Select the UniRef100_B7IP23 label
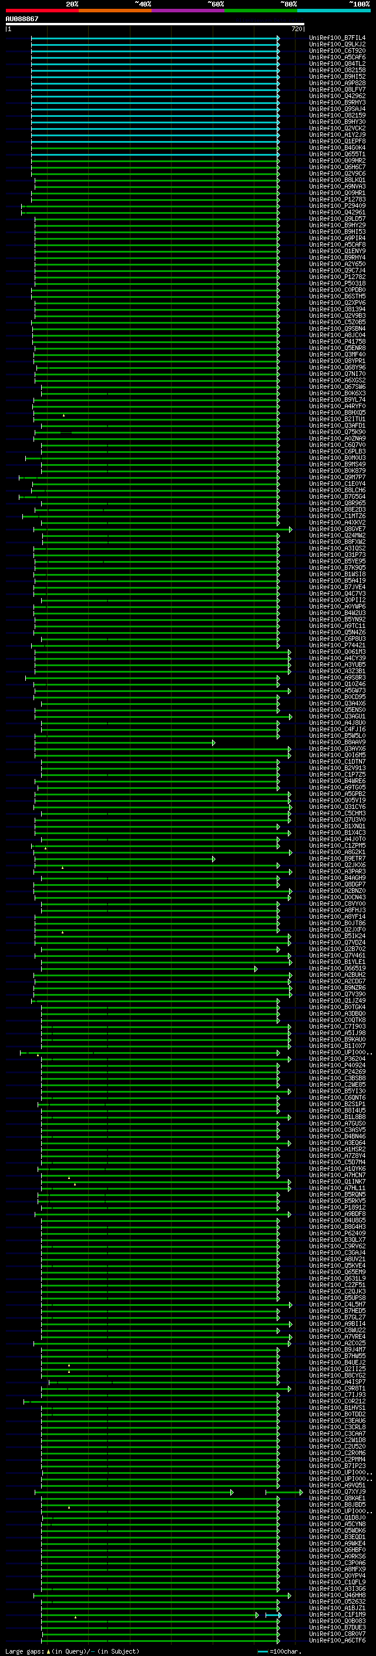Screen dimensions: 376x1656 coord(337,1466)
